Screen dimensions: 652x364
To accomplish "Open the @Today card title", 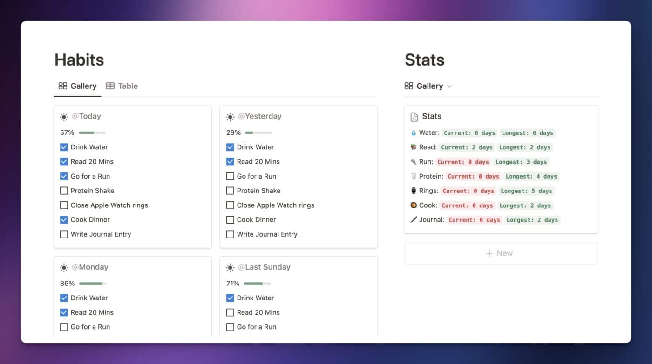I will [x=86, y=116].
